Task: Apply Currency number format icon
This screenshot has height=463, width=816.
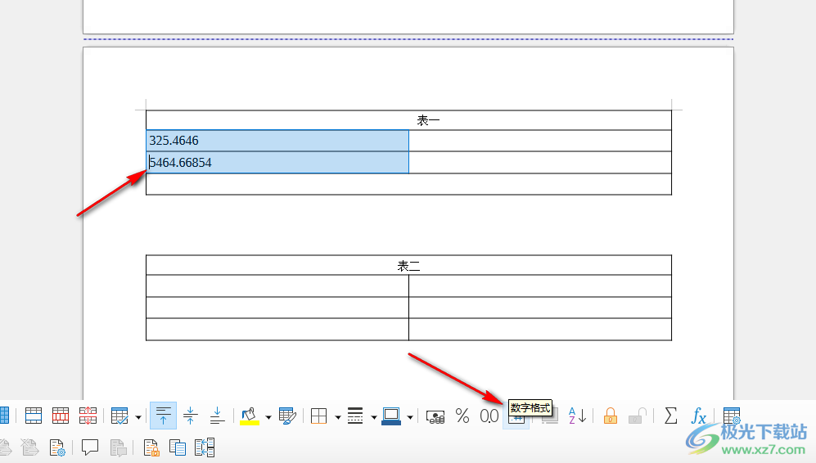Action: click(435, 416)
